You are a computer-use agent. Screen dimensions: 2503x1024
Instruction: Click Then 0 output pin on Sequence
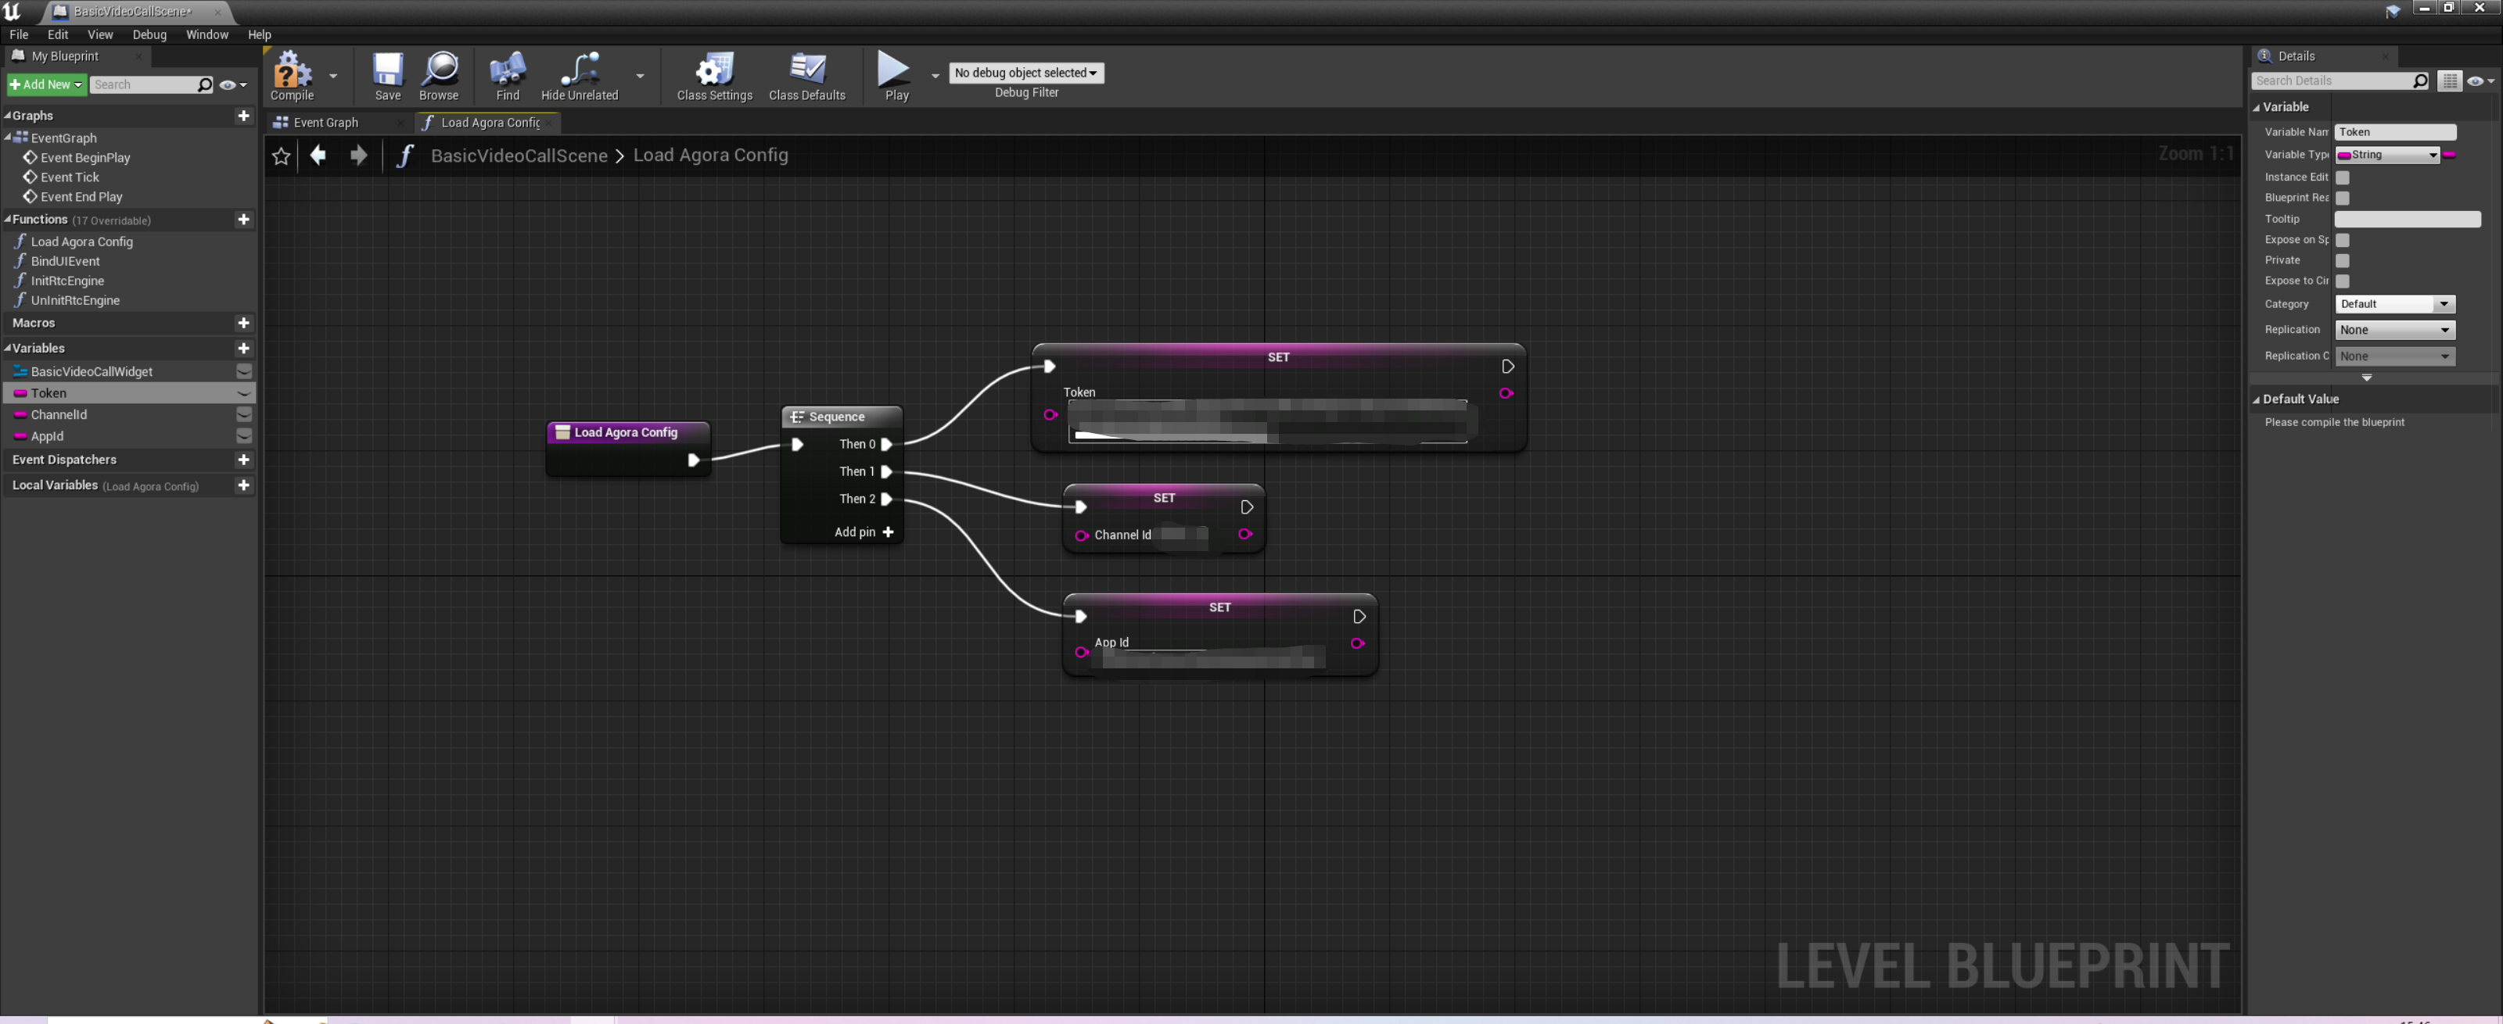[x=886, y=443]
